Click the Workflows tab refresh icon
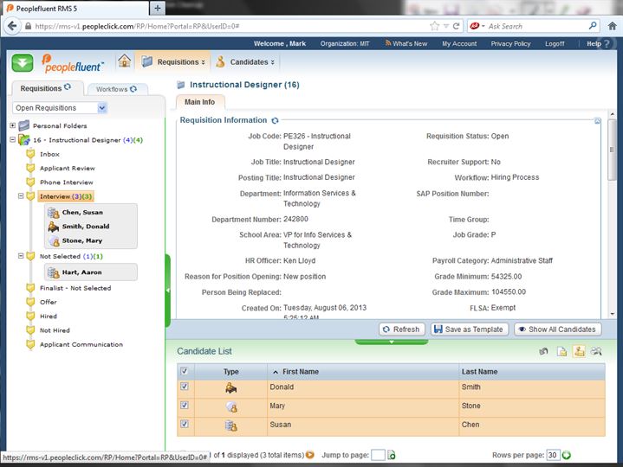Screen dimensions: 623x467 [x=133, y=89]
